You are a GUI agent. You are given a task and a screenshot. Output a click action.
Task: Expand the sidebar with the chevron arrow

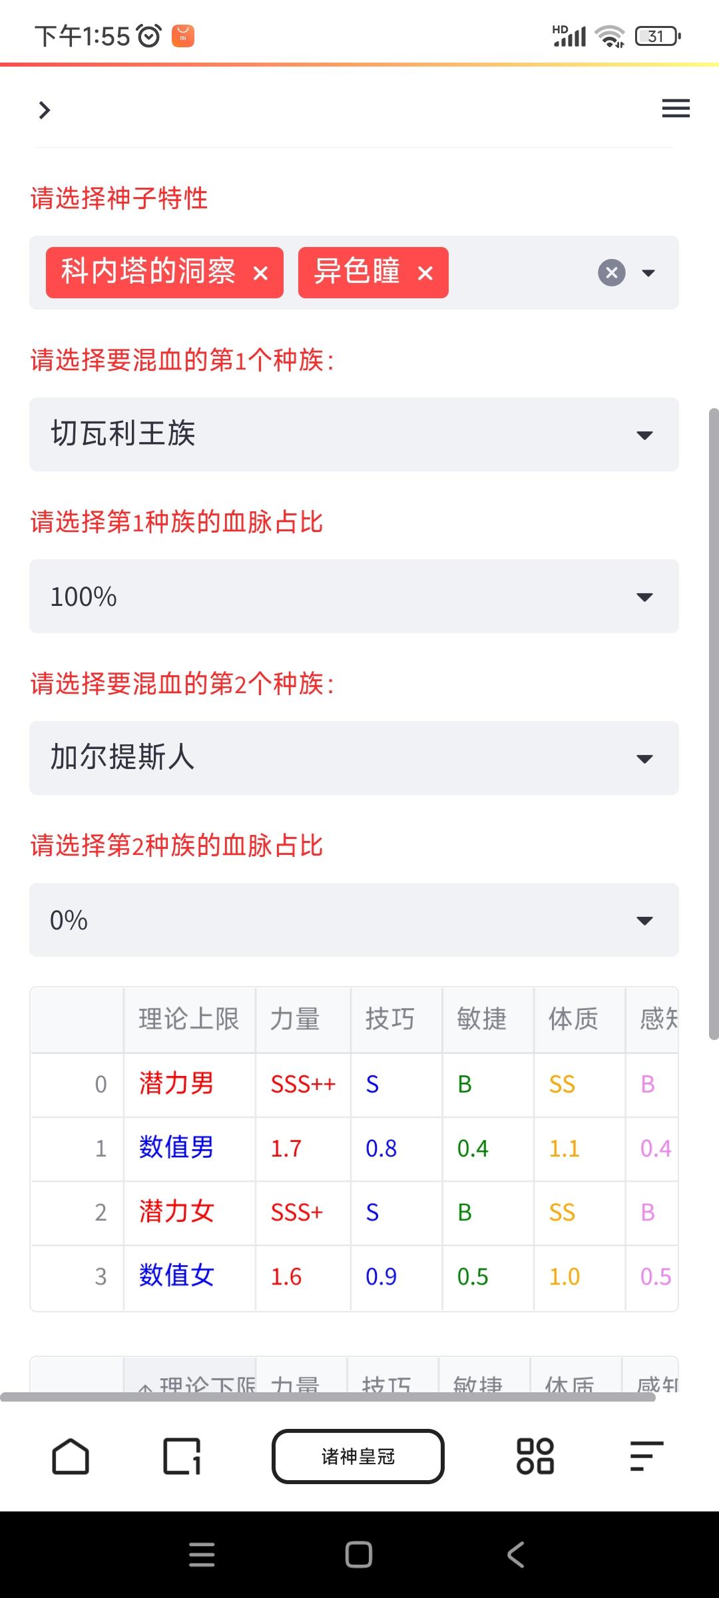coord(45,110)
